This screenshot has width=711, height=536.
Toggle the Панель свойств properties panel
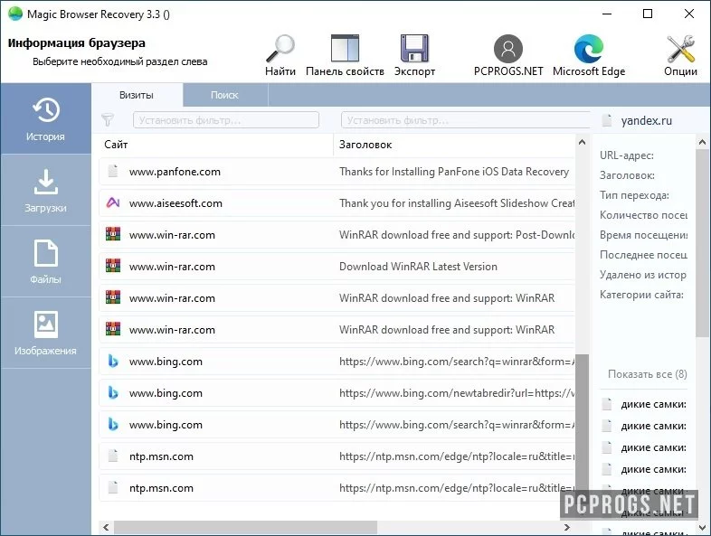(345, 55)
